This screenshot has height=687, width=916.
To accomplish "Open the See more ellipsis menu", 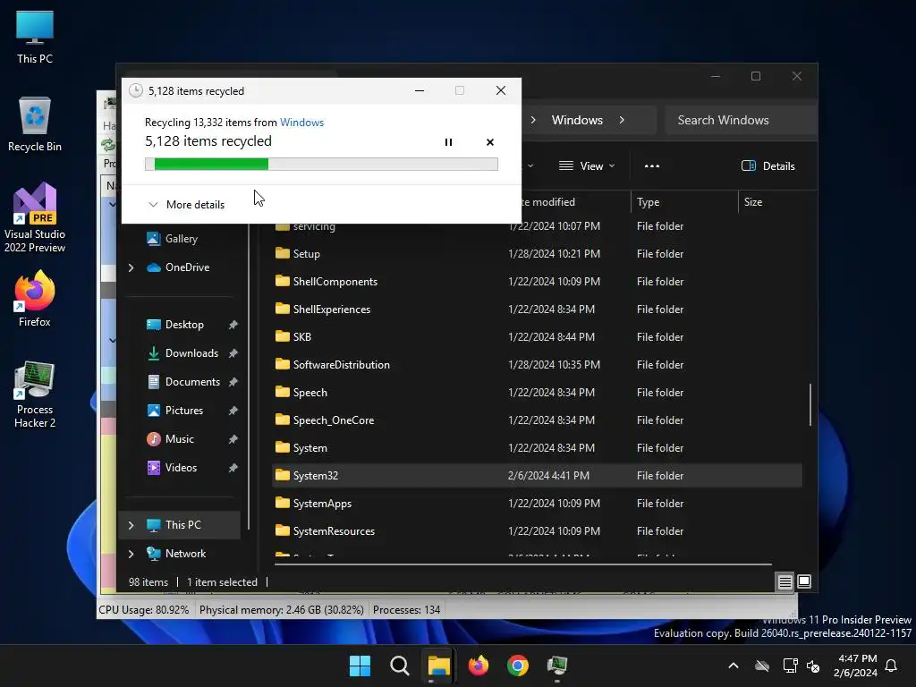I will [x=652, y=165].
